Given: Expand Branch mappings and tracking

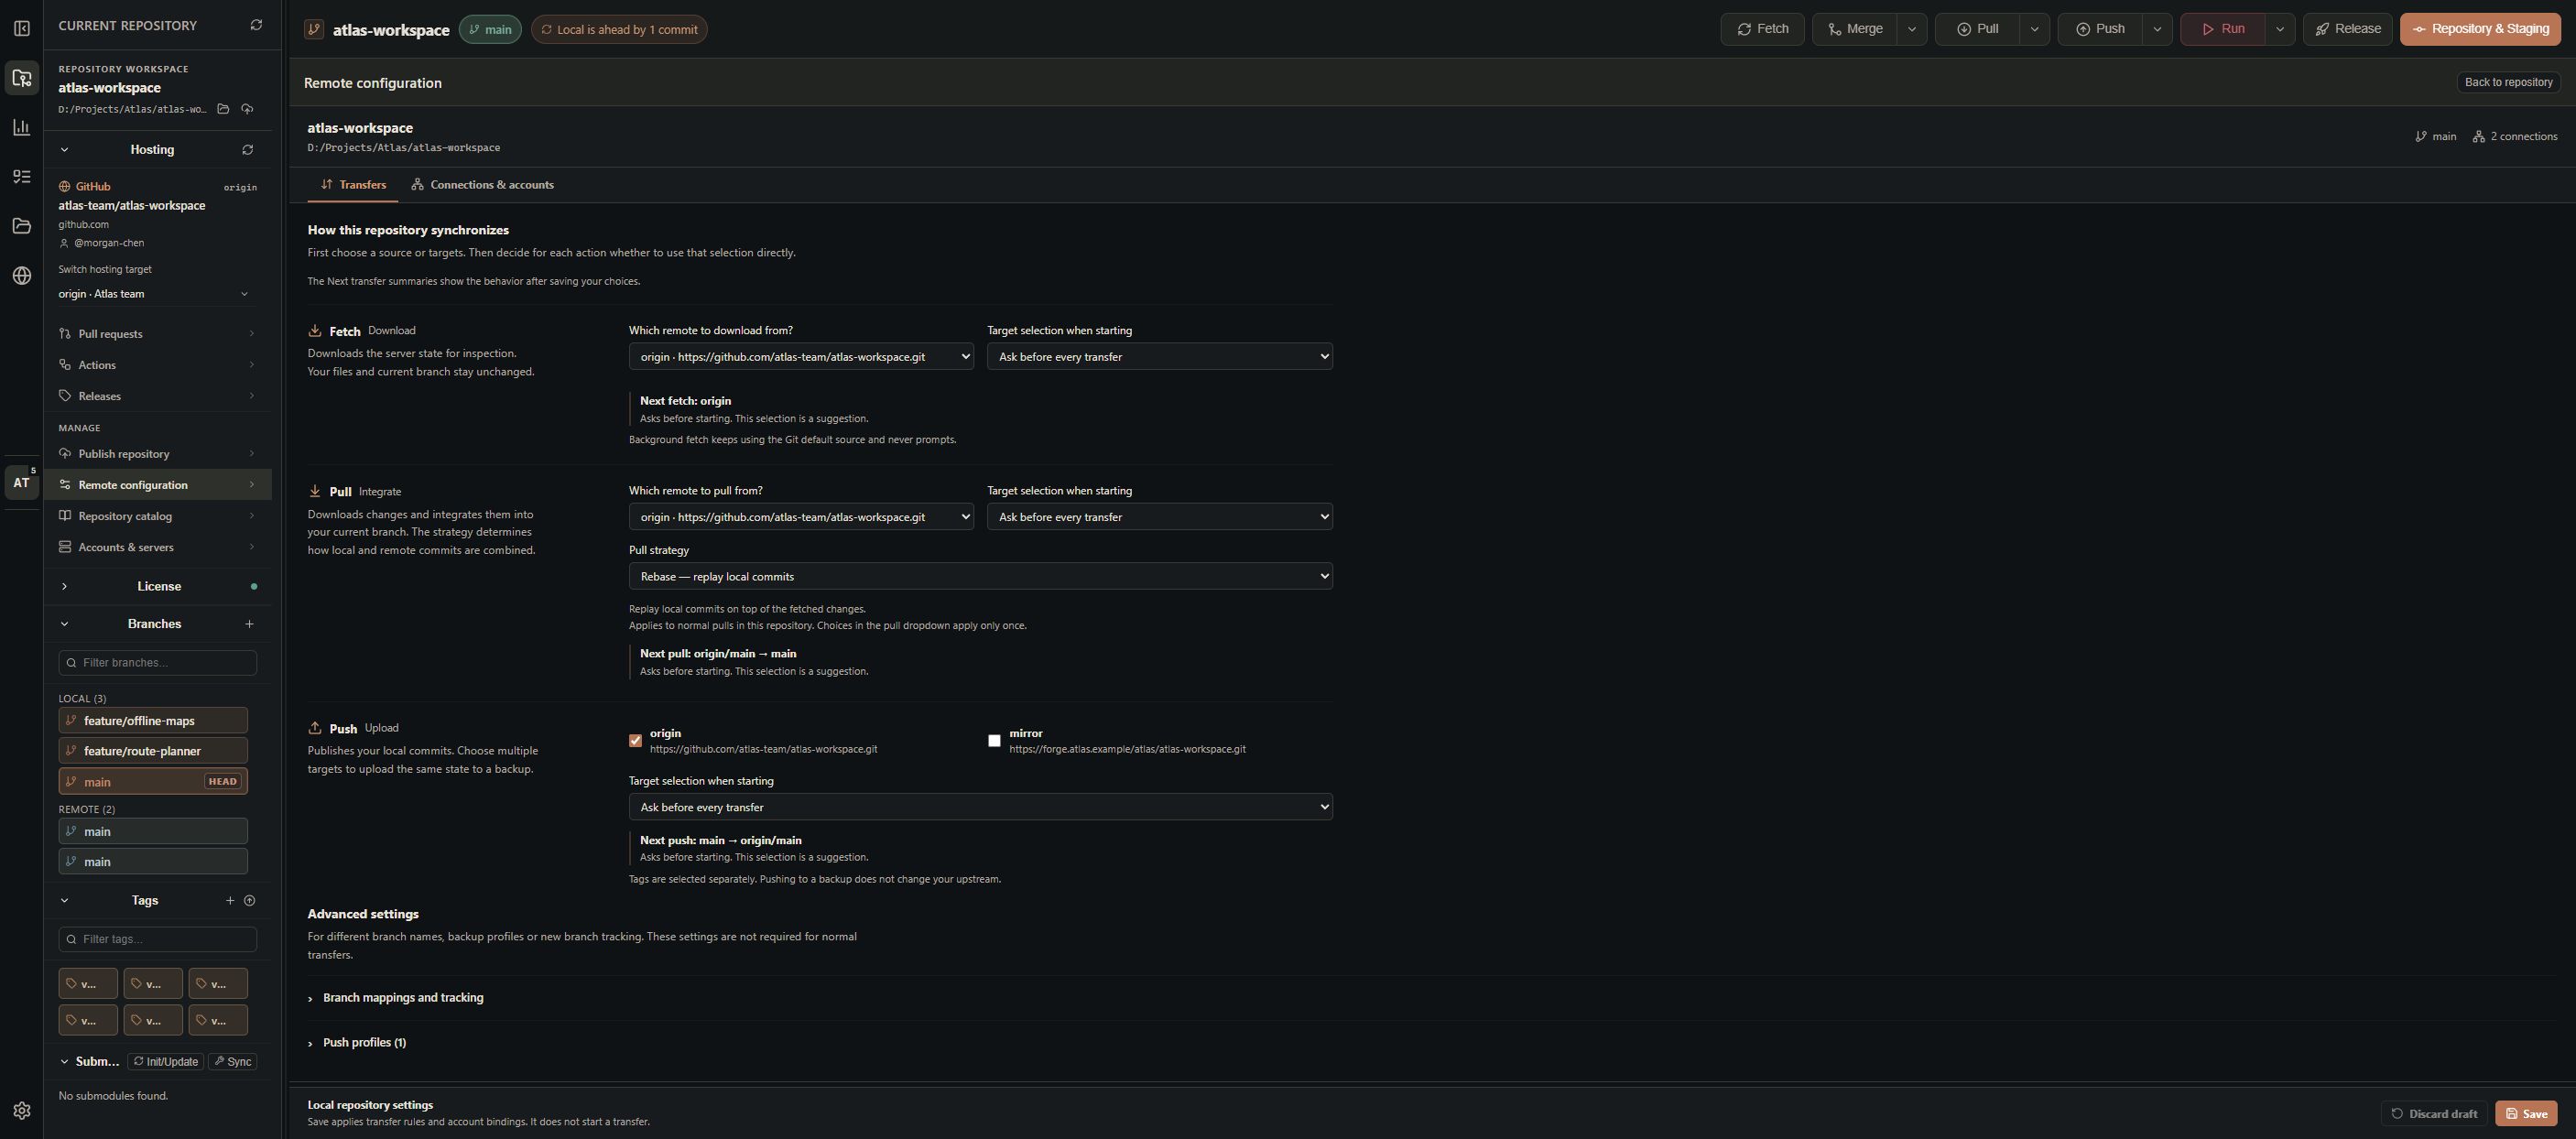Looking at the screenshot, I should 402,998.
